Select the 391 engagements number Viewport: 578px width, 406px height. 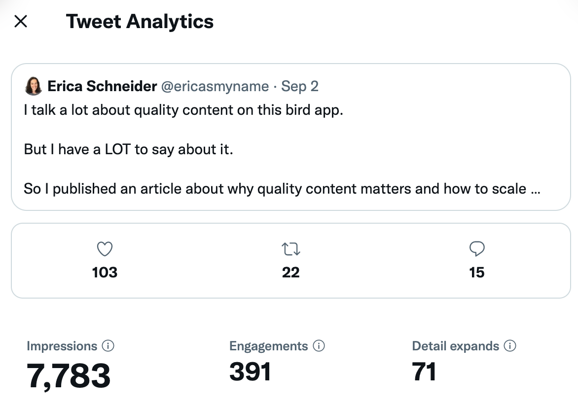250,372
